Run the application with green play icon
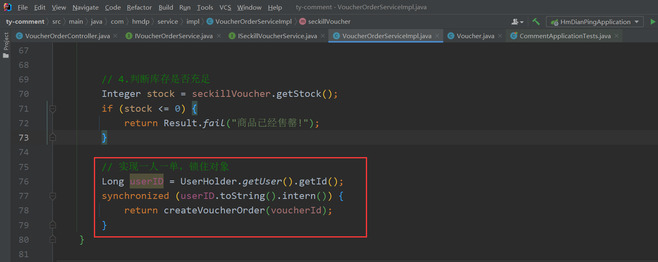The height and width of the screenshot is (262, 658). (x=653, y=22)
